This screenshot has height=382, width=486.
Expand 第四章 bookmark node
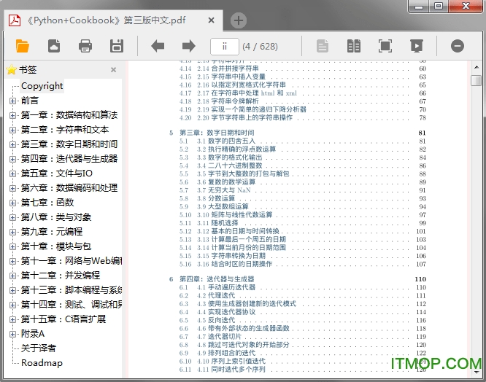click(x=12, y=159)
